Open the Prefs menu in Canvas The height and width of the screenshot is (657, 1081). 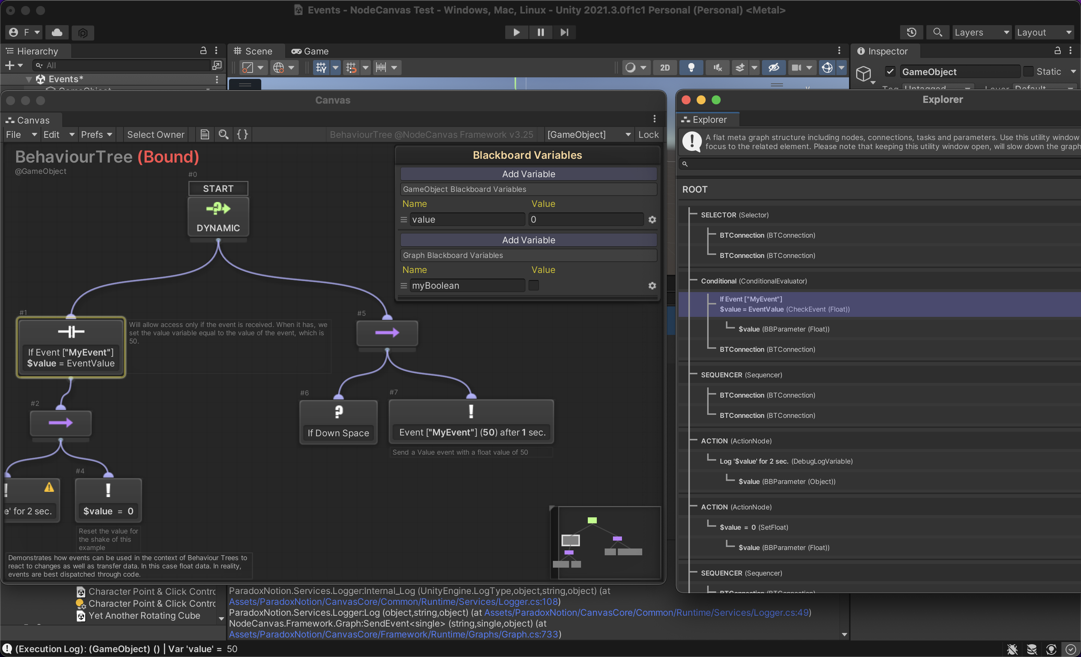click(96, 134)
